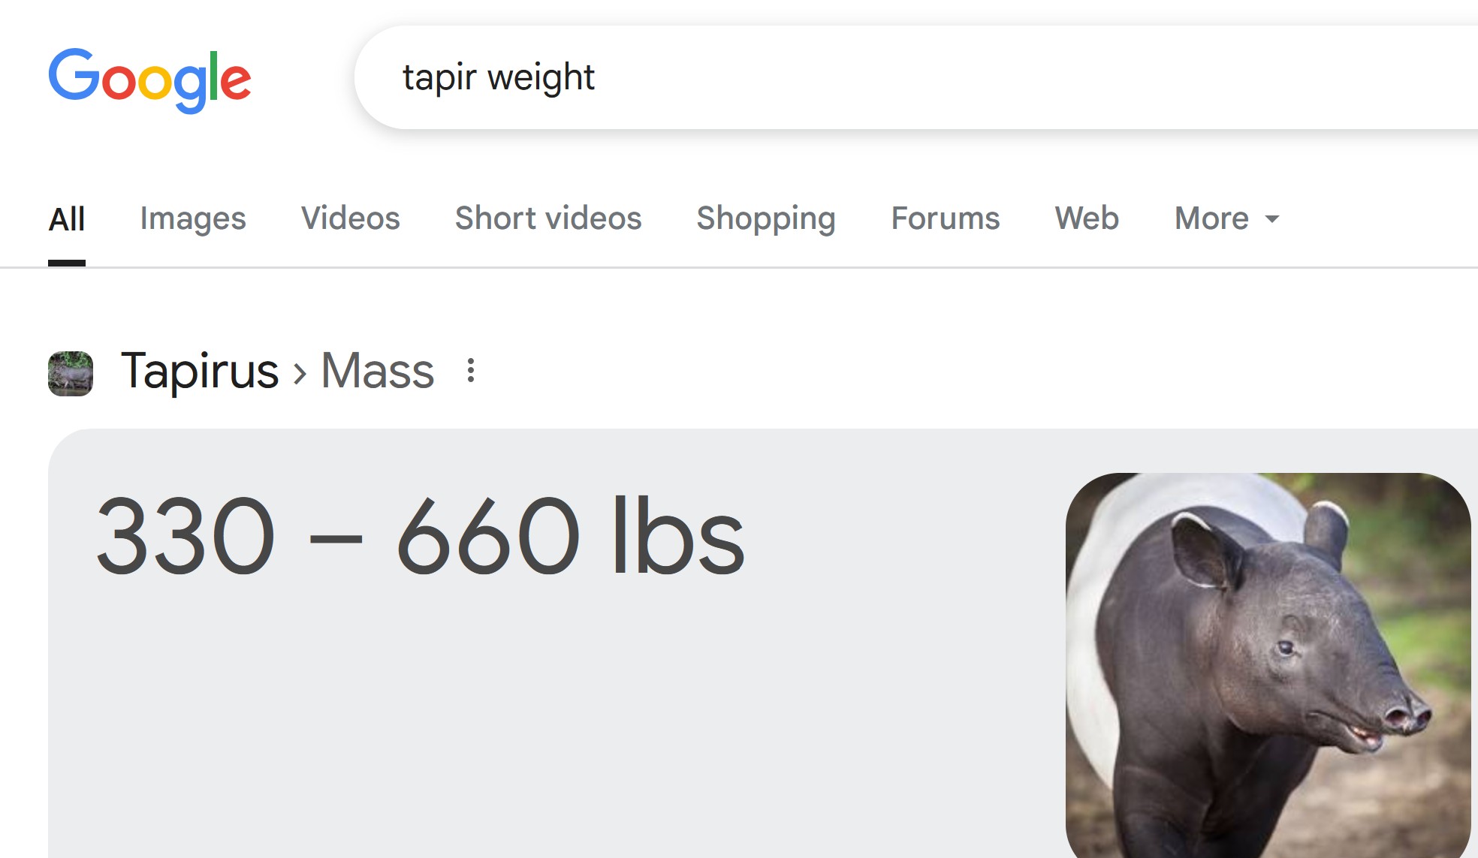
Task: Click the 330 – 660 lbs answer text
Action: (x=421, y=537)
